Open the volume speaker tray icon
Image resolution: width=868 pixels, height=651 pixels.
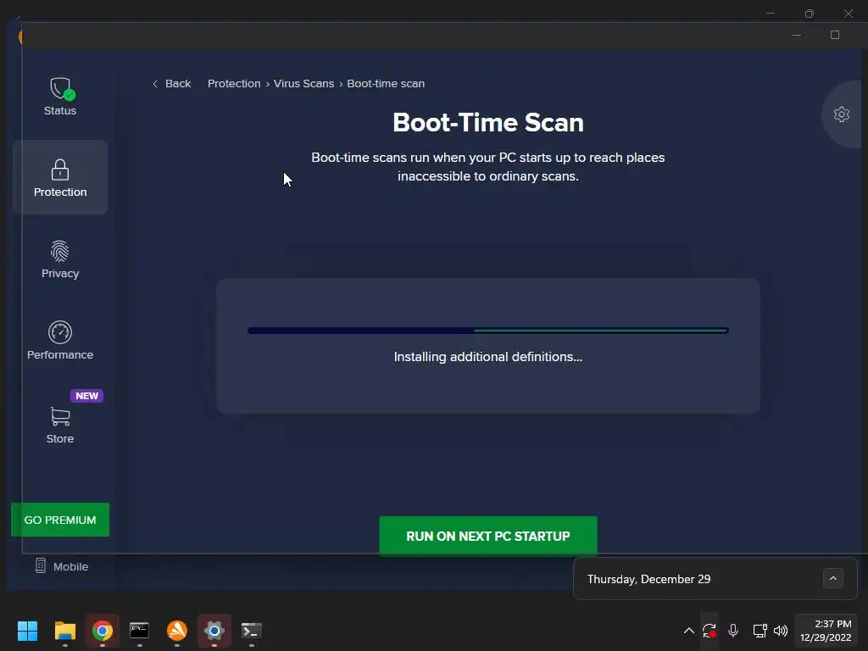point(781,631)
